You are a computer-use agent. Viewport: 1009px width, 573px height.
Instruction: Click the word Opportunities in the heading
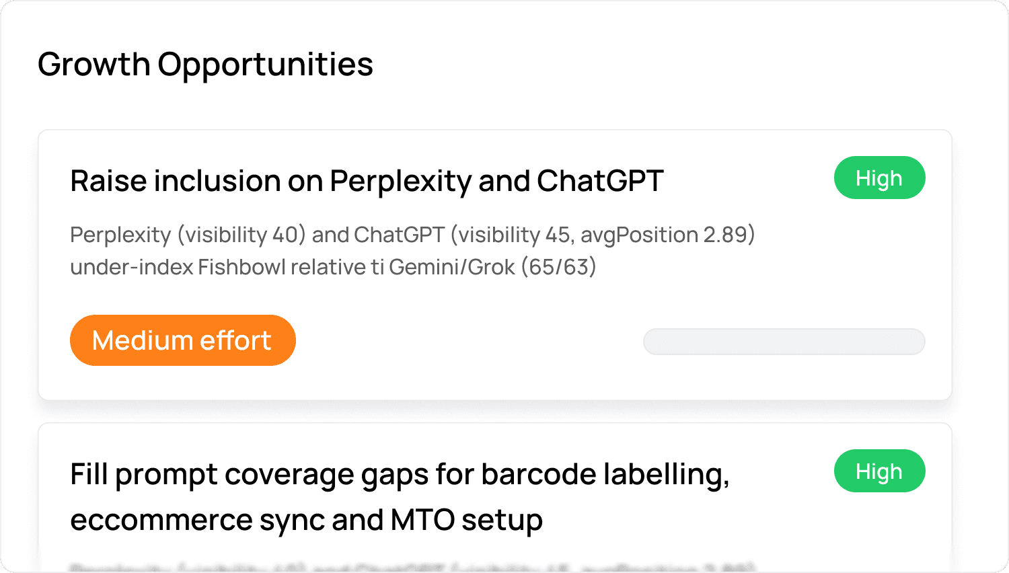265,65
